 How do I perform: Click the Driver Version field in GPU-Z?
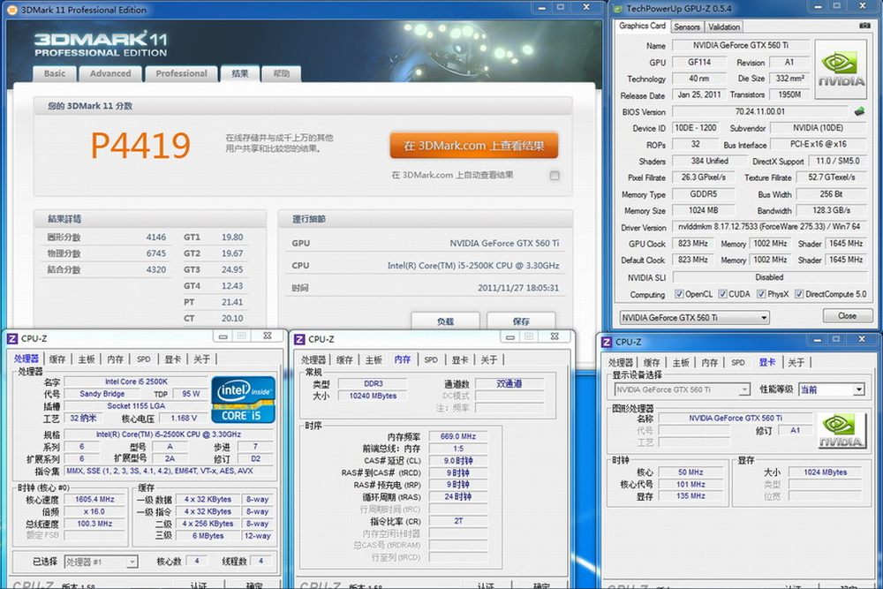coord(769,227)
